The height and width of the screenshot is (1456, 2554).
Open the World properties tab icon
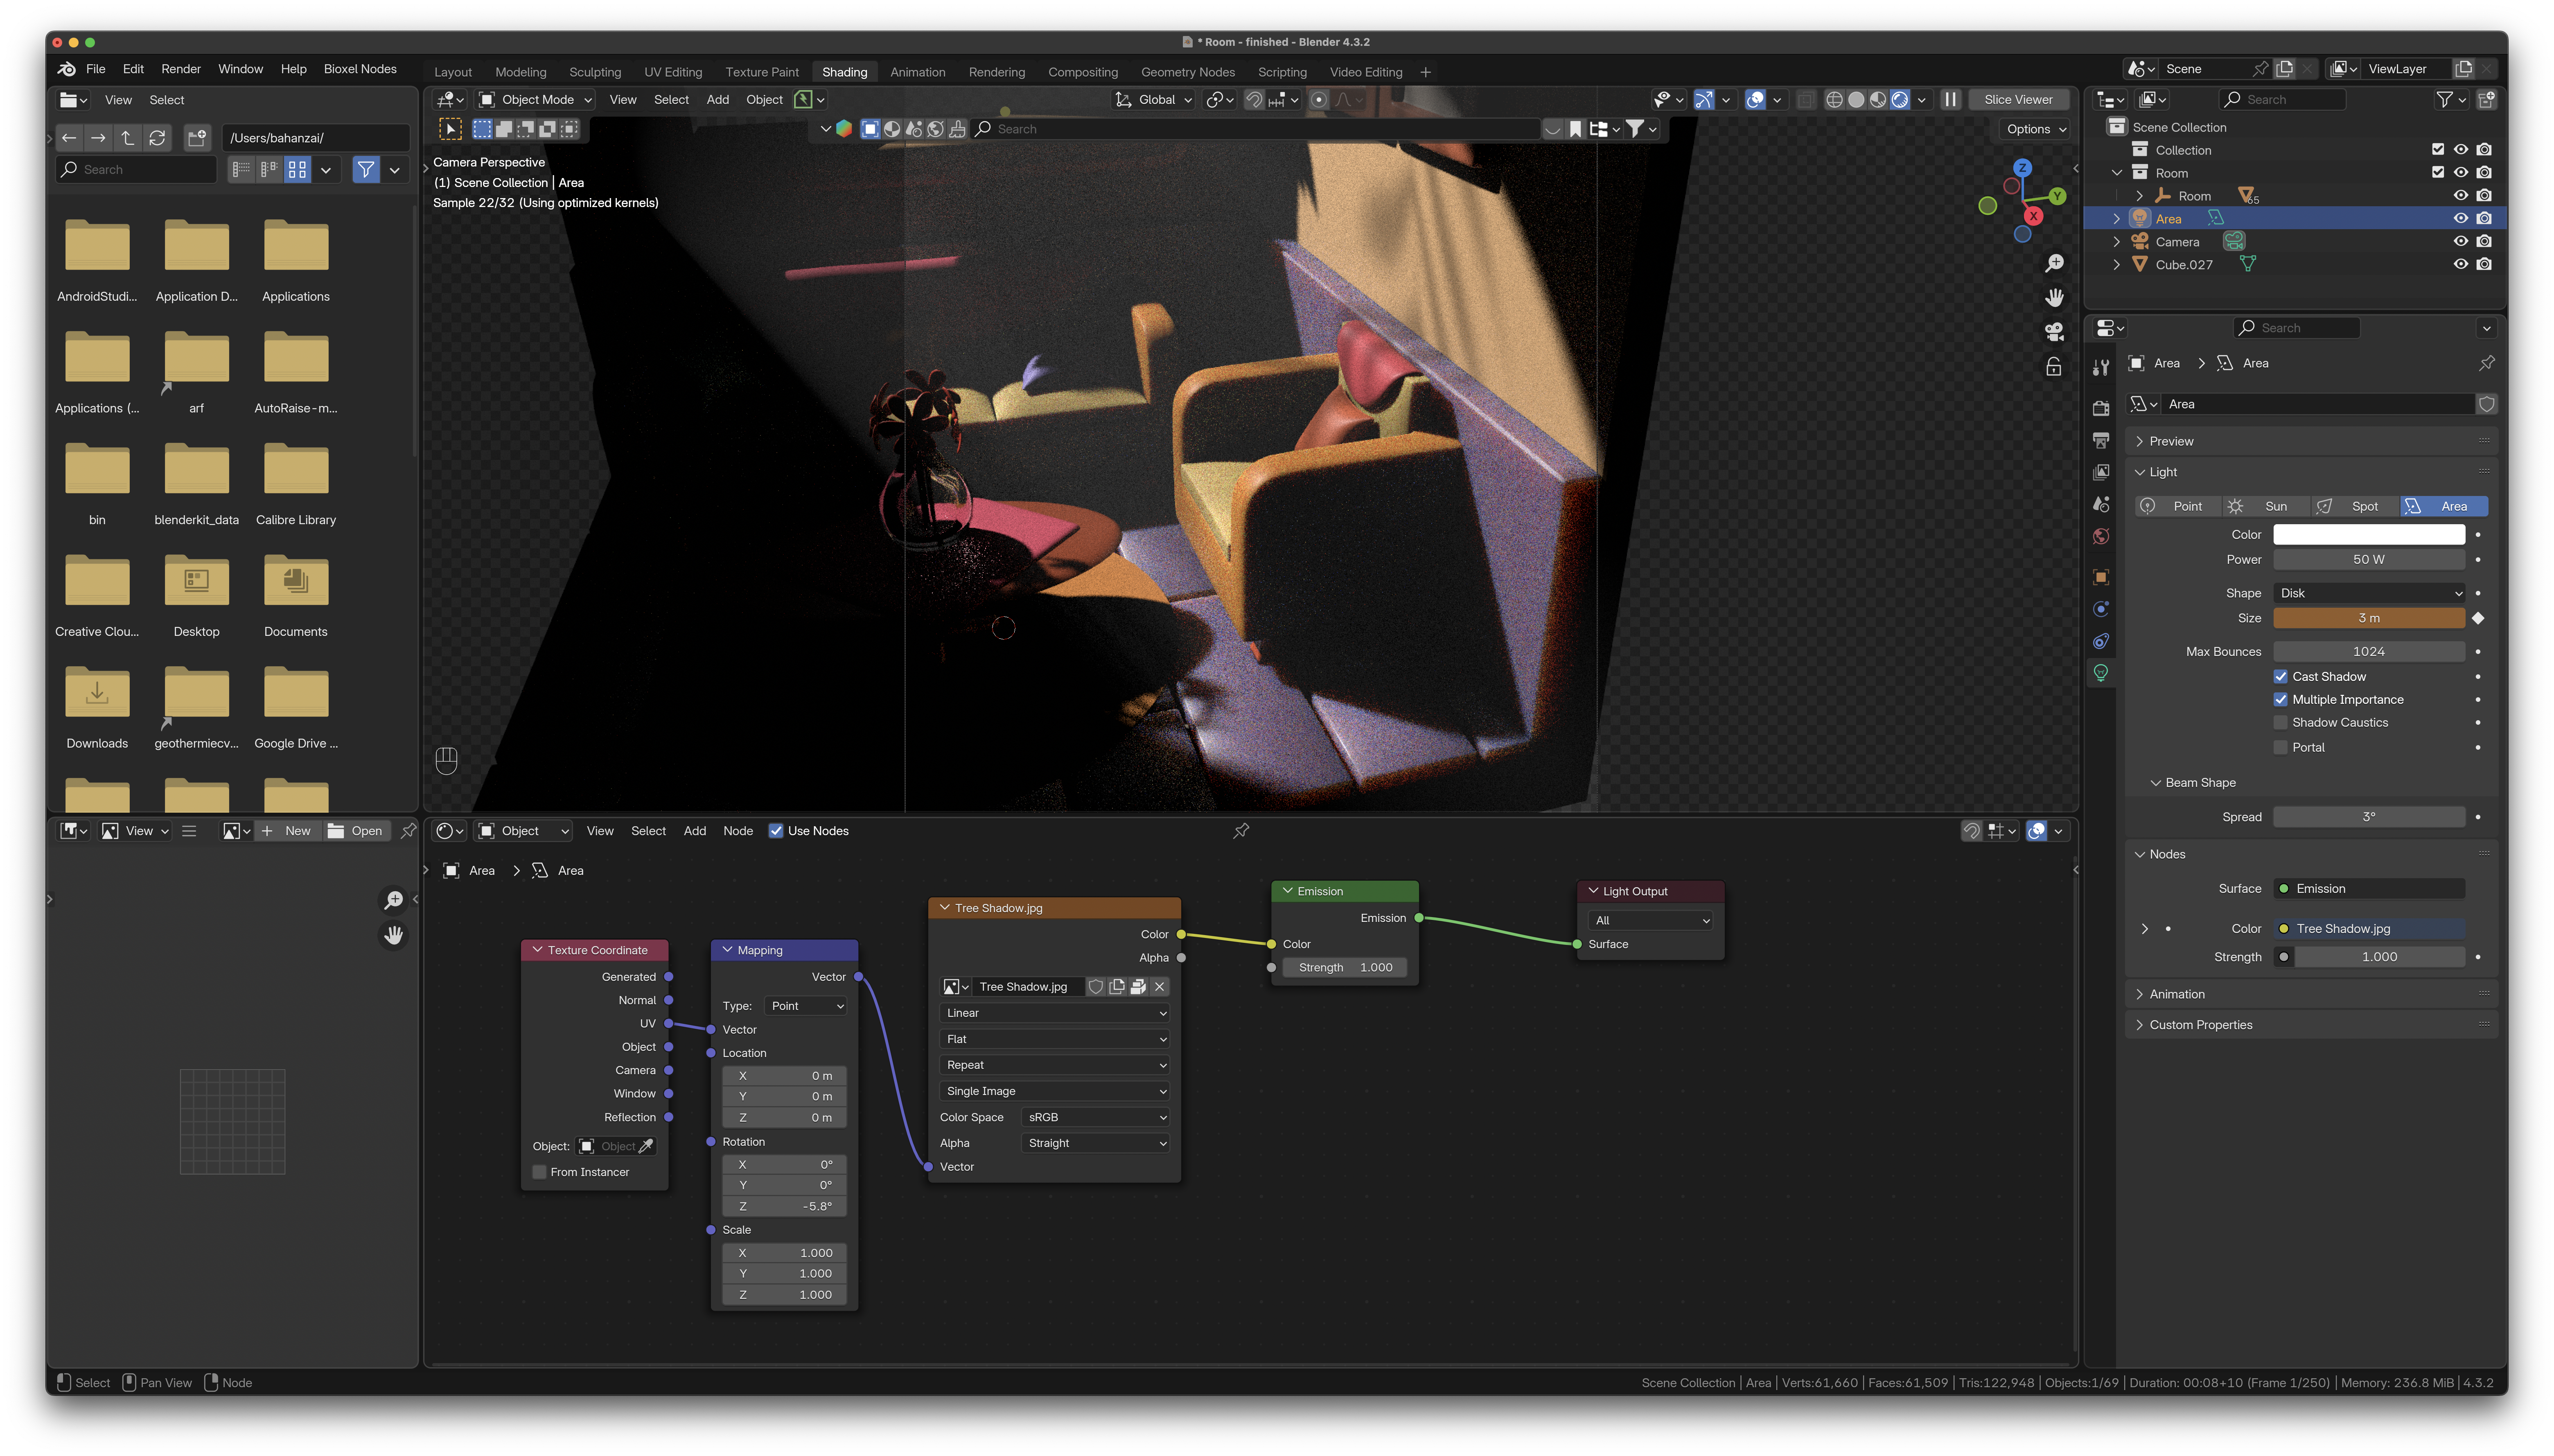click(x=2101, y=536)
